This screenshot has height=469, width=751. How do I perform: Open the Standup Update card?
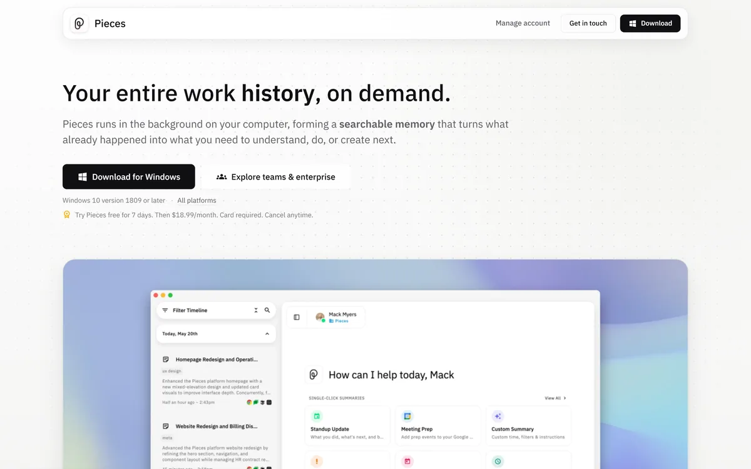[347, 425]
